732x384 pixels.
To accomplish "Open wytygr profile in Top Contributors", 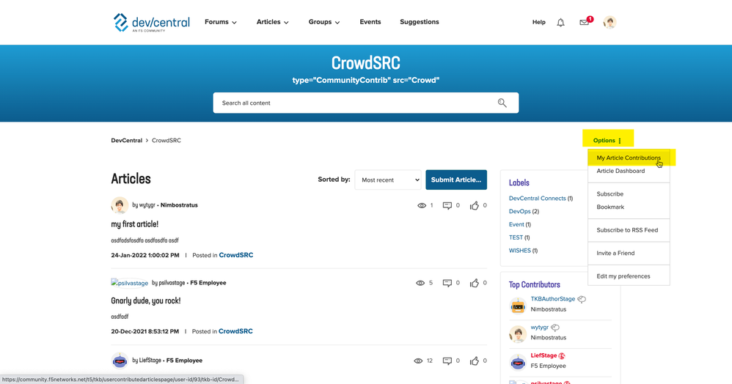I will point(540,328).
